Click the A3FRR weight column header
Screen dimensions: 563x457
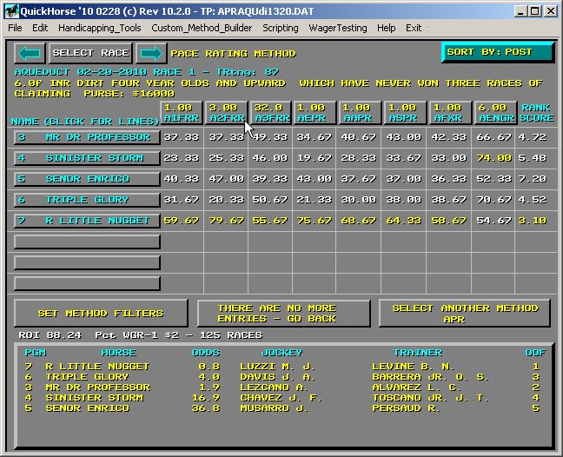270,112
